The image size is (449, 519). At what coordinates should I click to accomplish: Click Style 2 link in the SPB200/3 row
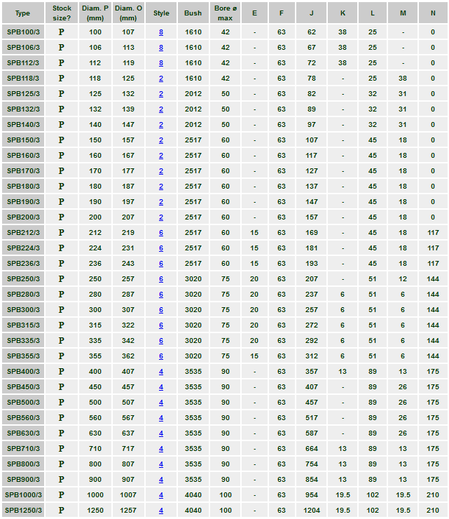161,217
